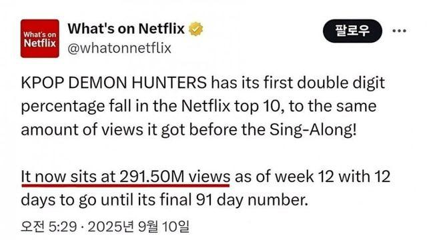427x240 pixels.
Task: Click the 'double digit' phrase
Action: click(x=341, y=83)
